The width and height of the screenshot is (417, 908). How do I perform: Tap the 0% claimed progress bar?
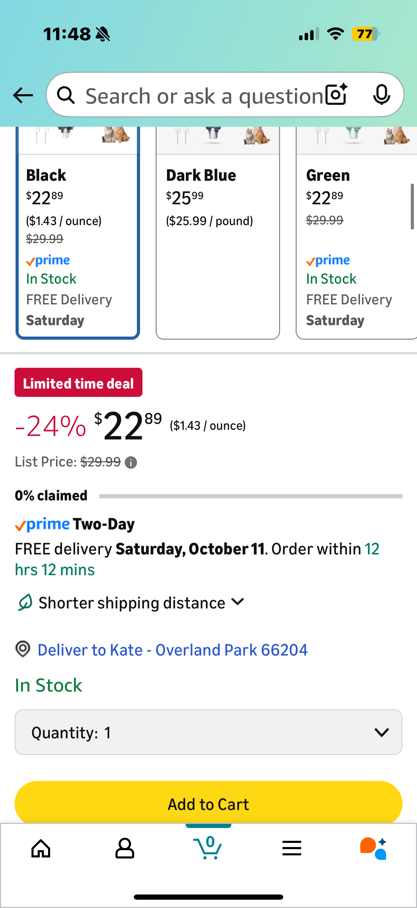click(251, 496)
